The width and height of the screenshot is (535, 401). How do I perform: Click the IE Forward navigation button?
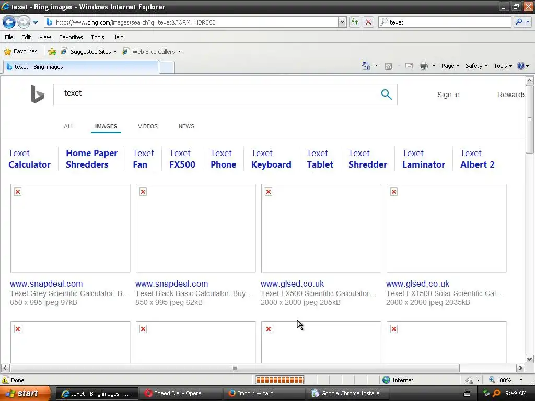tap(24, 22)
